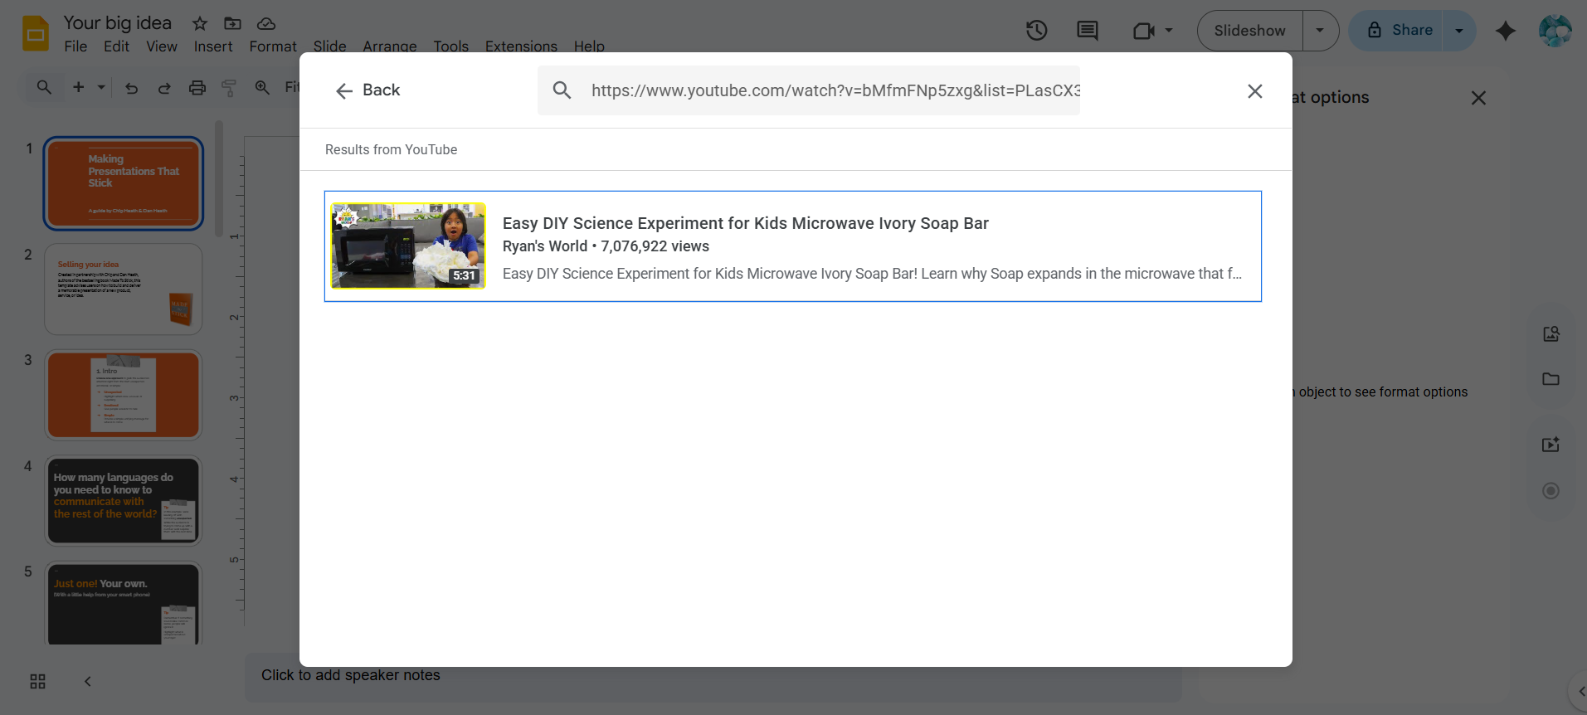
Task: Open the Help menu
Action: point(589,46)
